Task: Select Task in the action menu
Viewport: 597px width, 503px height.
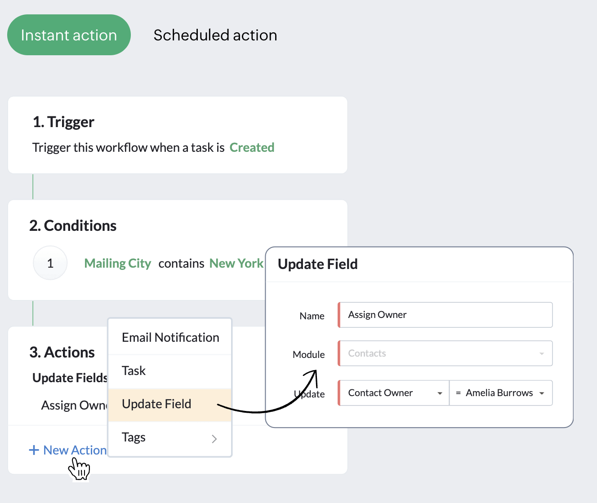Action: 134,371
